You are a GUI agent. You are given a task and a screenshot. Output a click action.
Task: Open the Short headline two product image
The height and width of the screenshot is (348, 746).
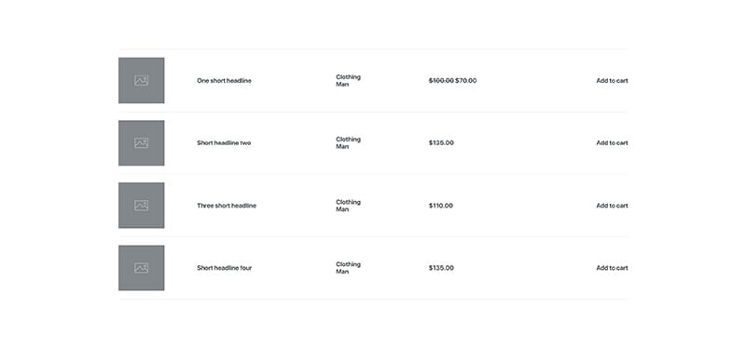[x=142, y=143]
